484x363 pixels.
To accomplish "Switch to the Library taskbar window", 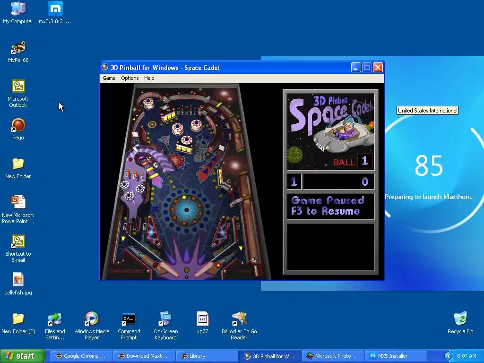I will 207,356.
